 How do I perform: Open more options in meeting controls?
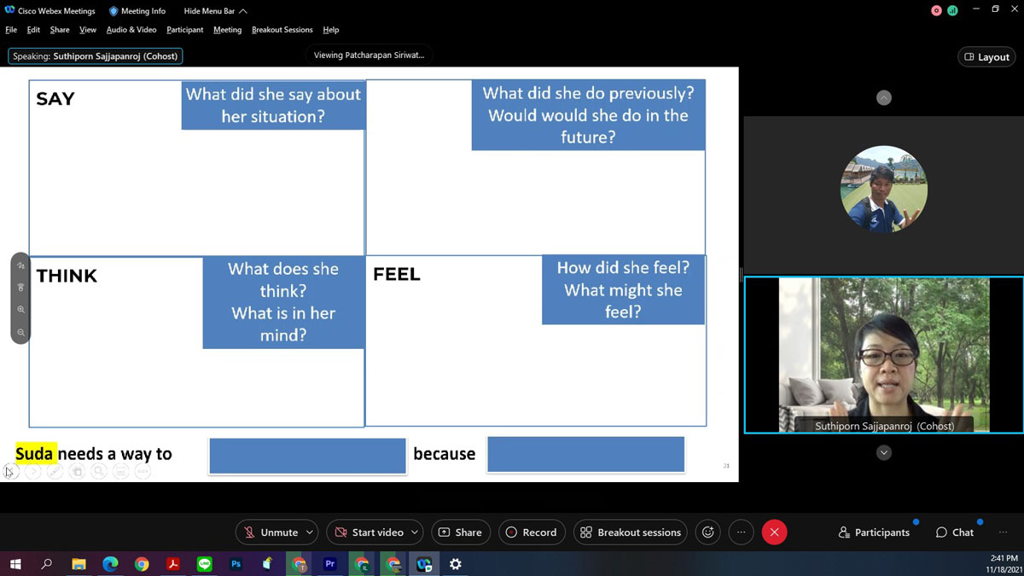click(x=741, y=532)
